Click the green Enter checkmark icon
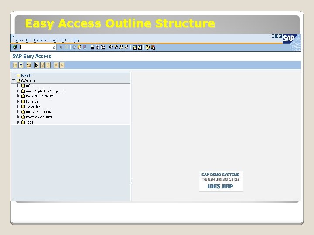 [15, 47]
